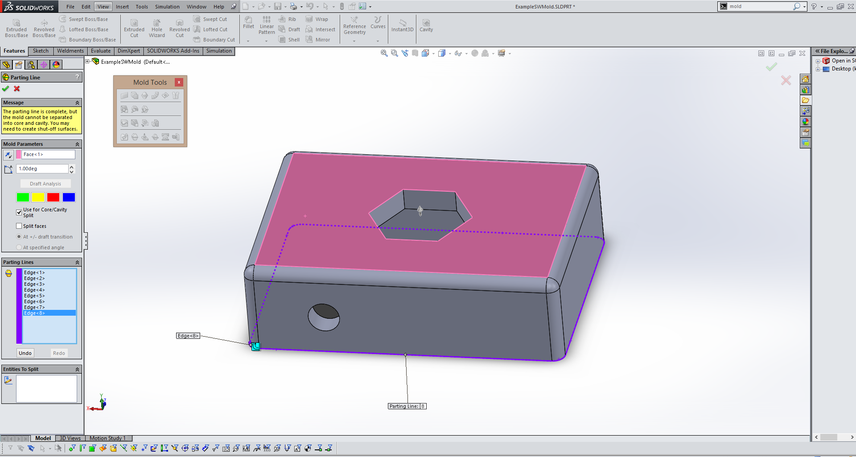This screenshot has width=856, height=457.
Task: Cancel the Parting Line with red X
Action: point(17,89)
